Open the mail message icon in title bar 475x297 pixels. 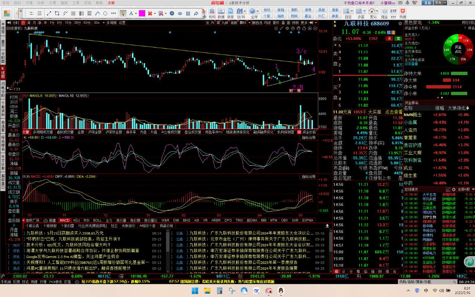tap(400, 3)
